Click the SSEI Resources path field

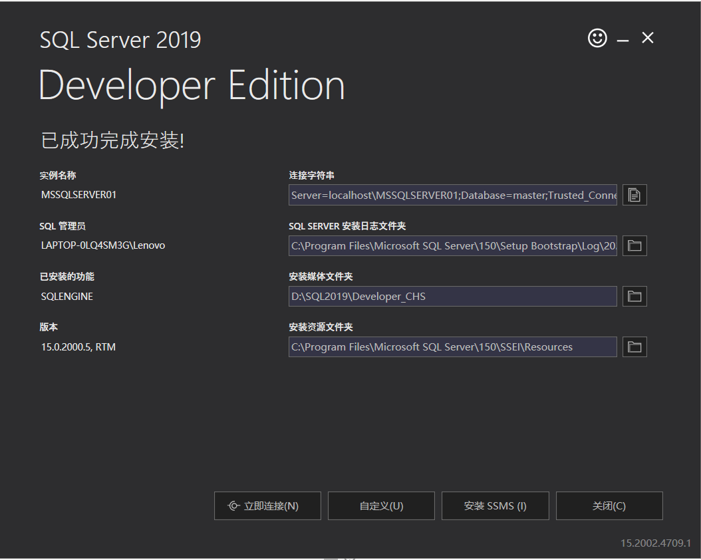452,347
